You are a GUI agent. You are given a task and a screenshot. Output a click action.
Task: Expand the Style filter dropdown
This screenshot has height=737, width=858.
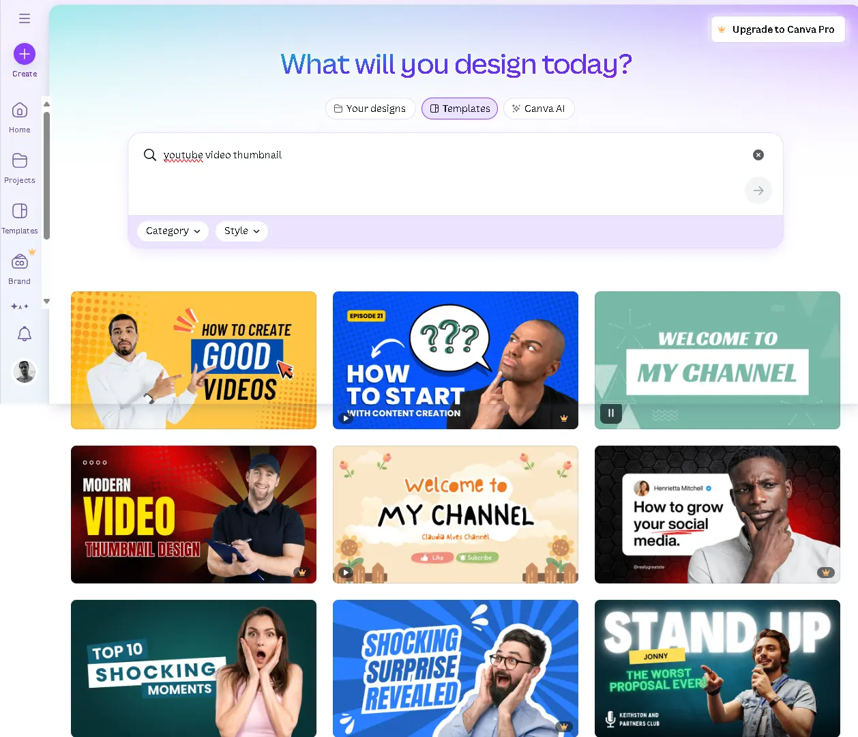point(241,231)
